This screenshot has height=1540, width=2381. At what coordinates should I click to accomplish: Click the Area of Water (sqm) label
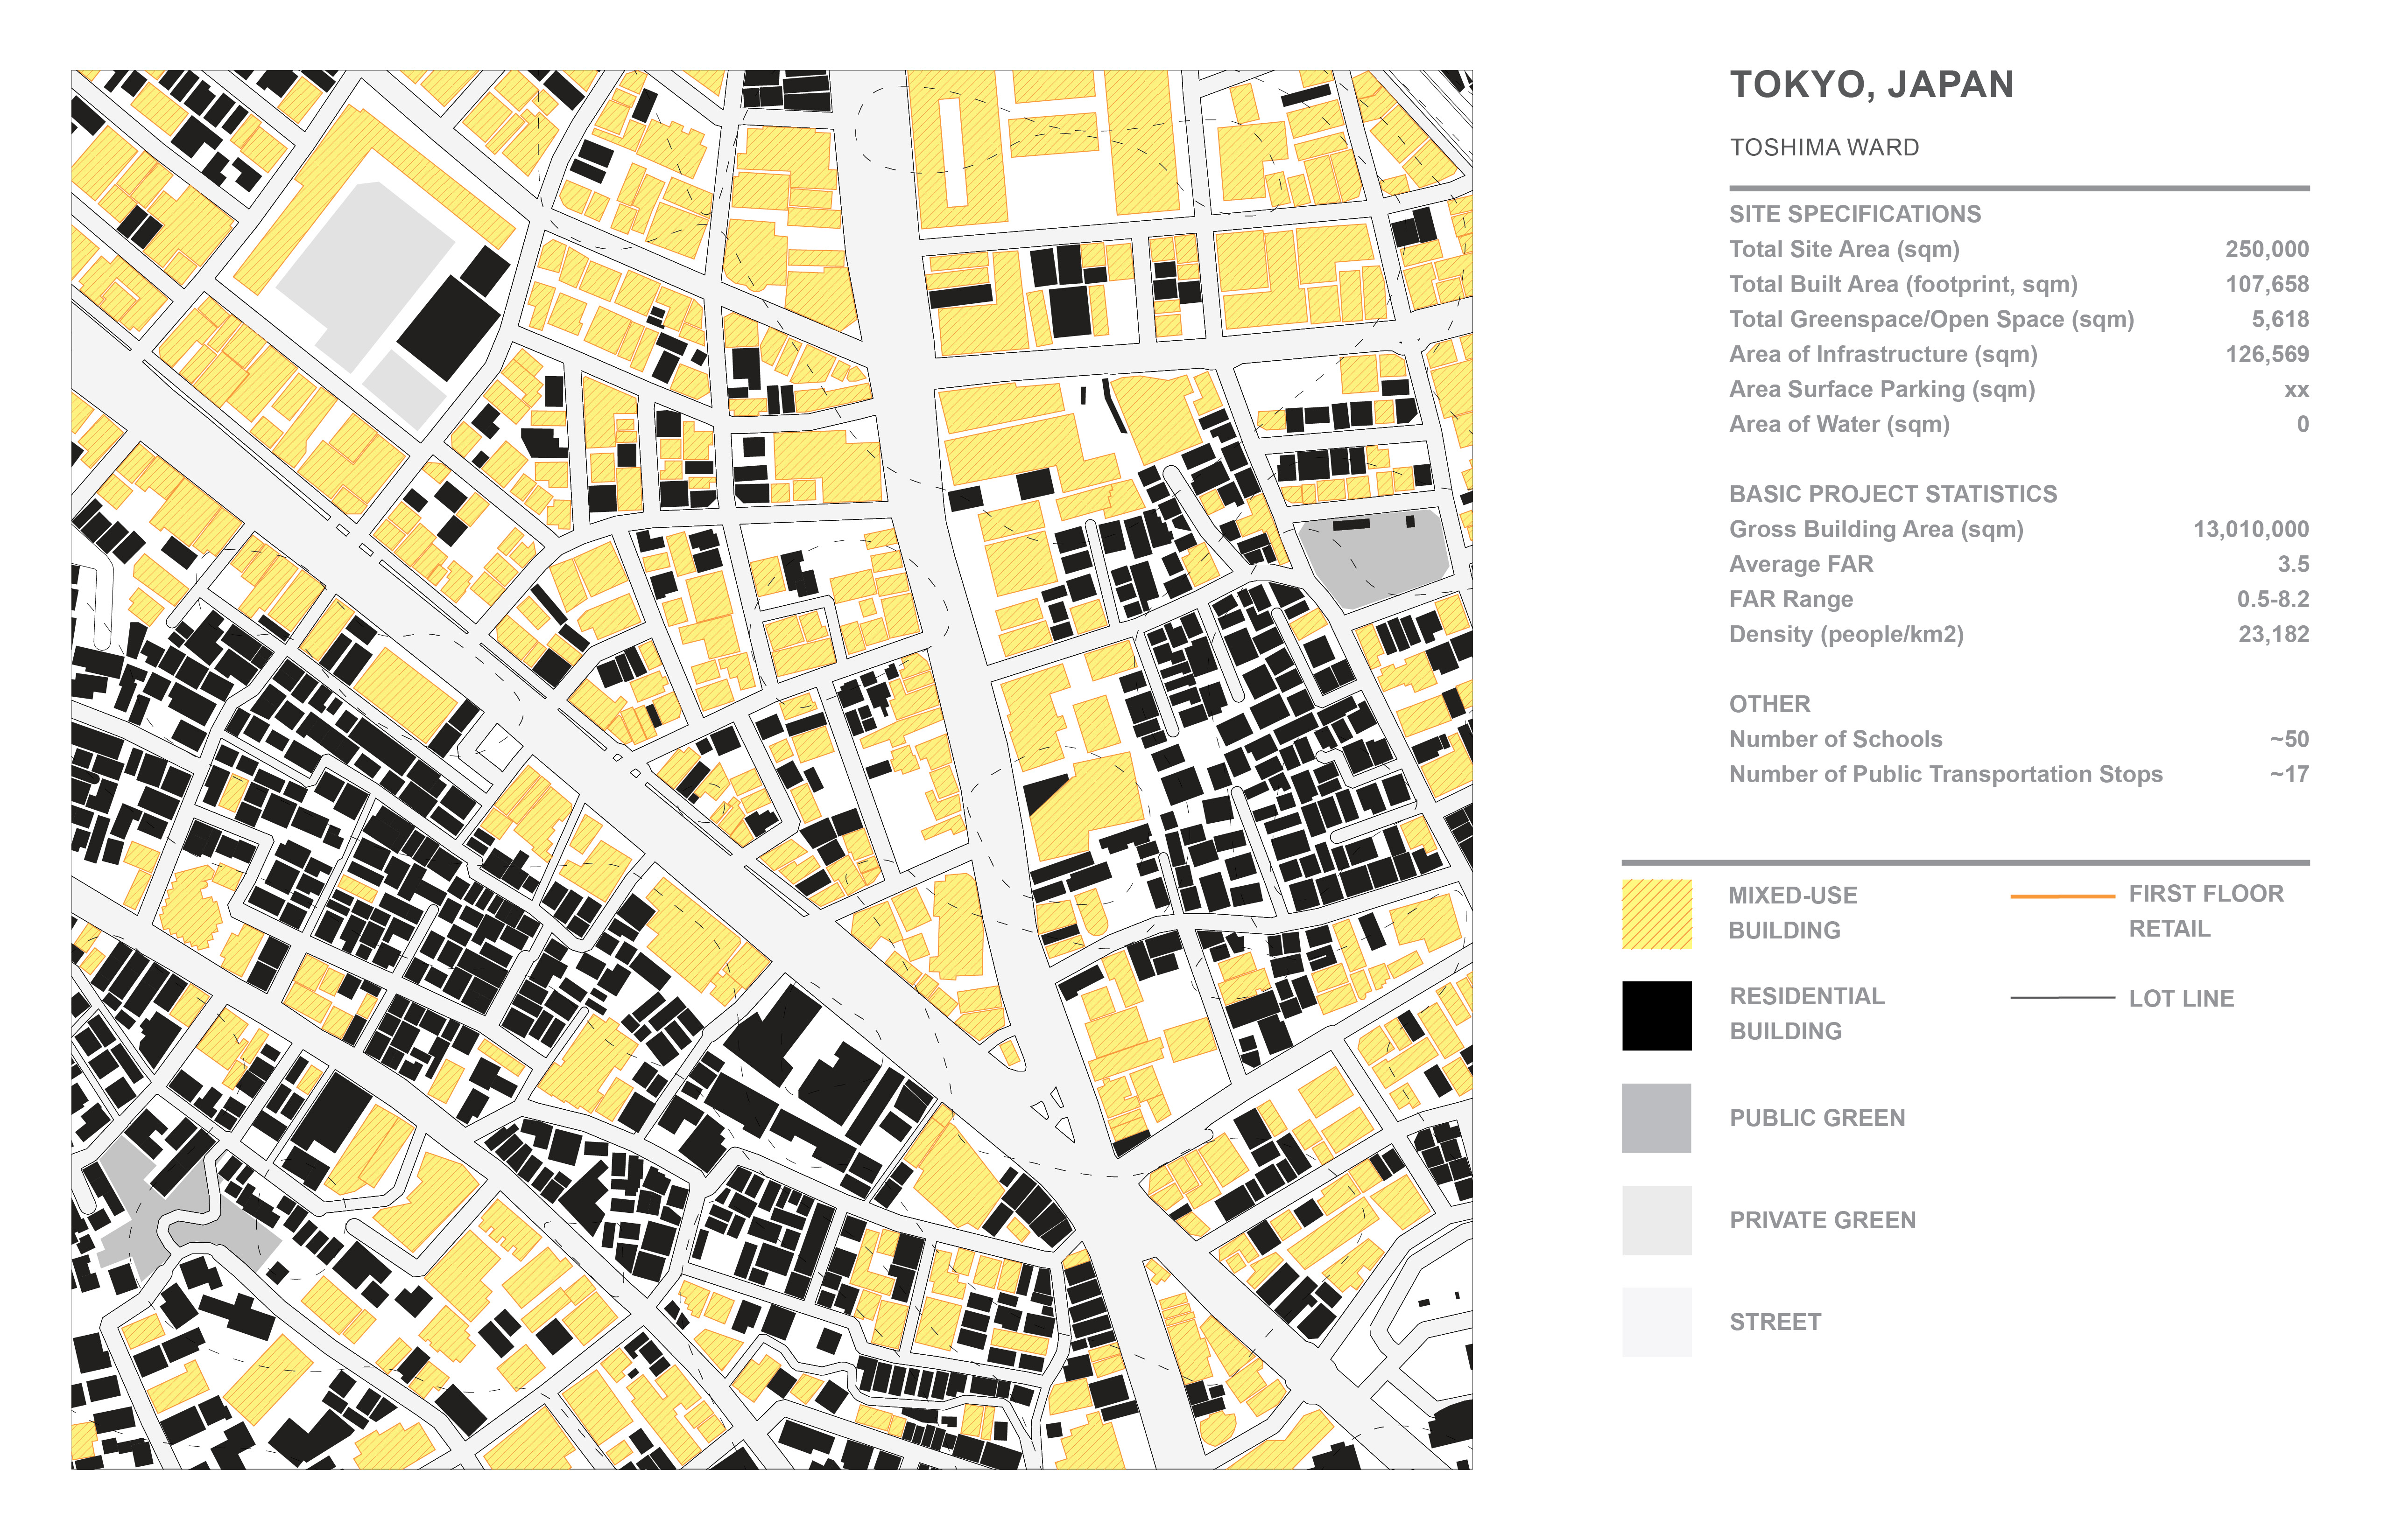click(x=1839, y=425)
